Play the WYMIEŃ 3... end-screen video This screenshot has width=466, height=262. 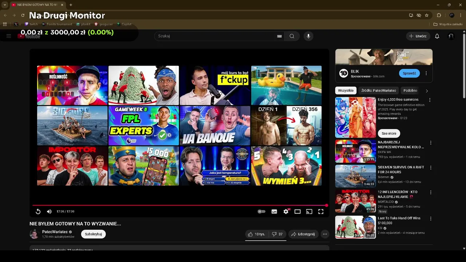coord(286,166)
